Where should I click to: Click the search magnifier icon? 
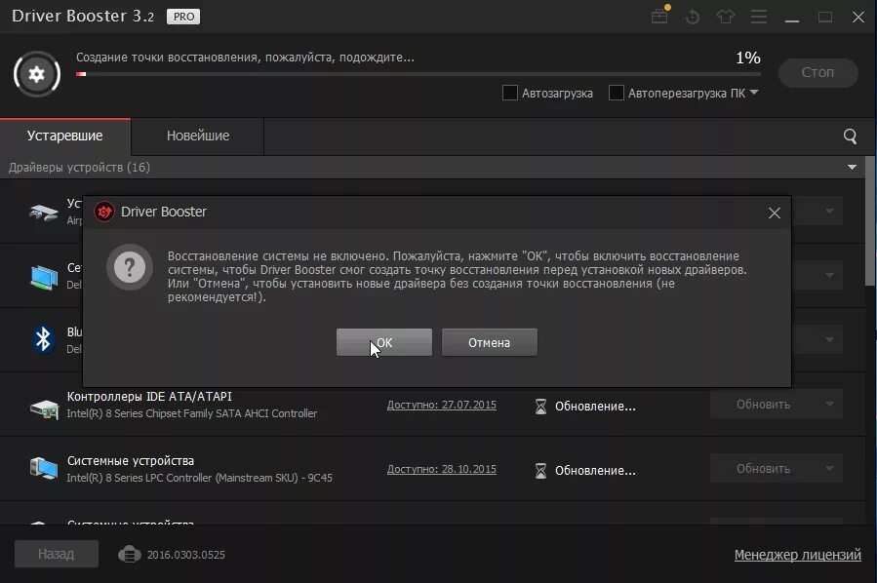coord(850,136)
